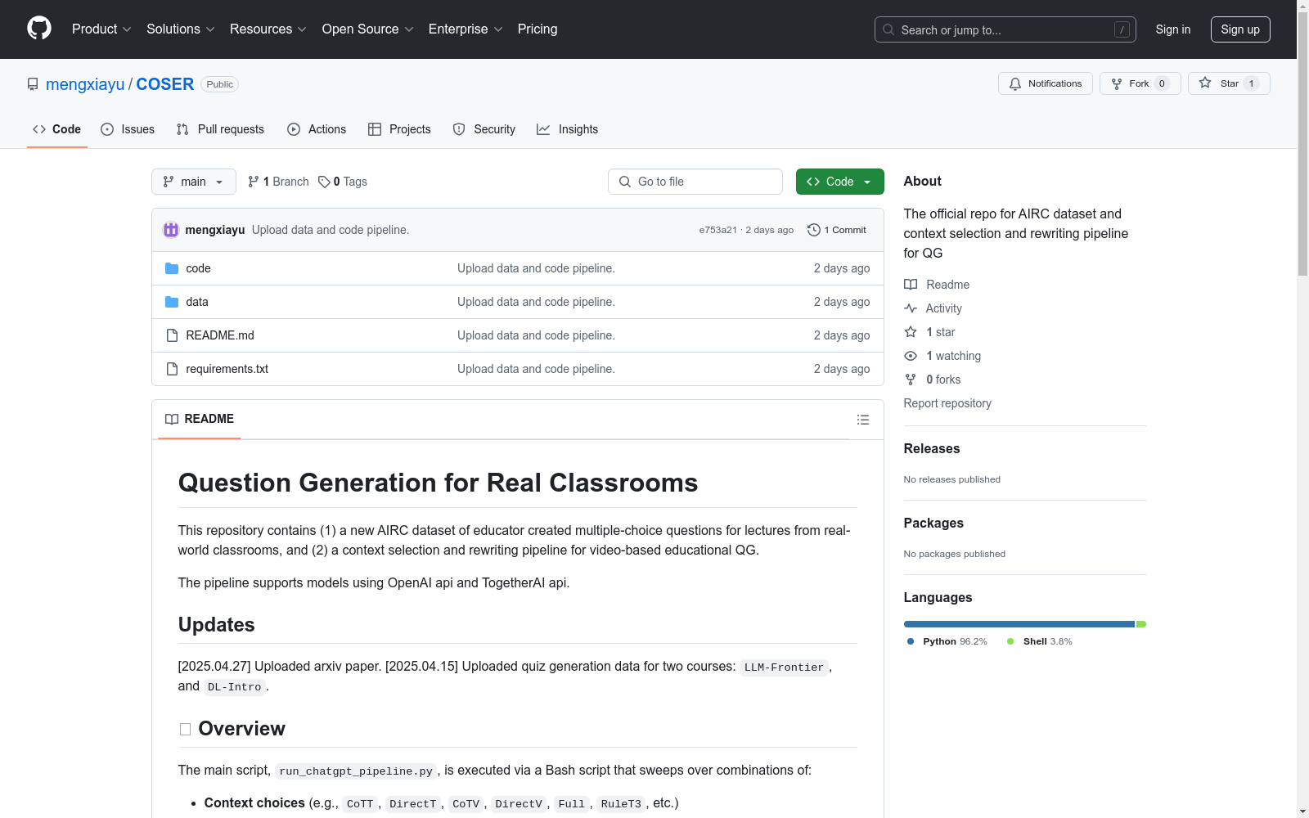
Task: Click the search magnifier icon in header
Action: pos(888,29)
